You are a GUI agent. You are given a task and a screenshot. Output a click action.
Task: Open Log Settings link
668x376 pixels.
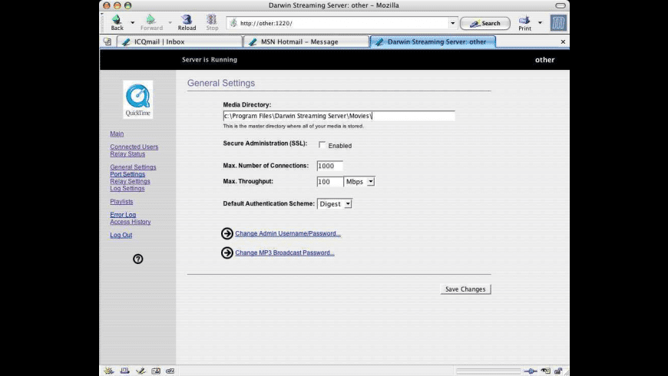(127, 188)
